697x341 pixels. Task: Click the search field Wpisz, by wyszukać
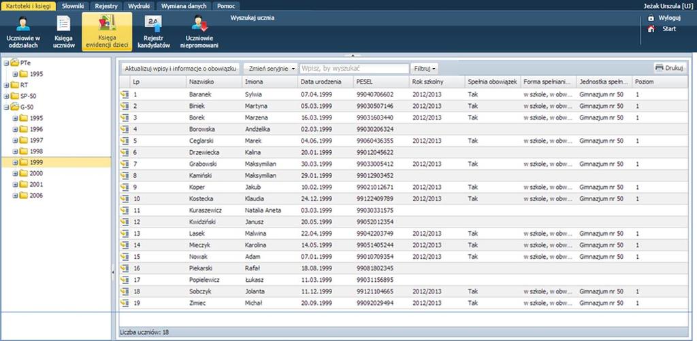coord(355,69)
